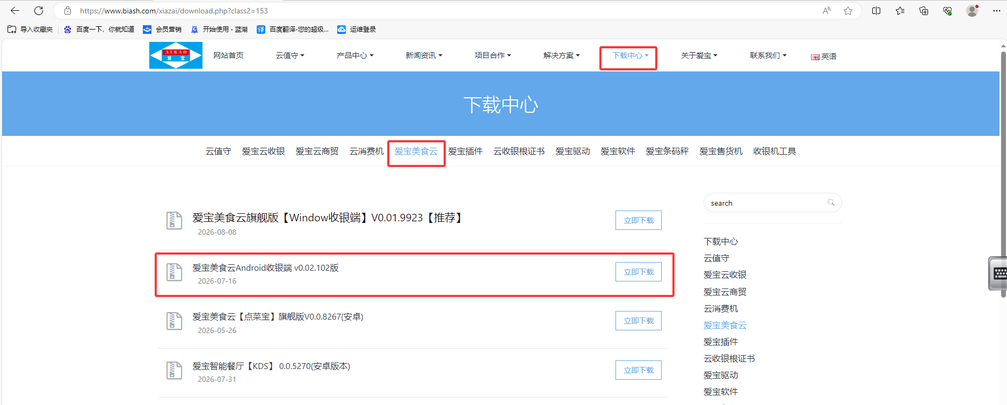Open the split screen icon
Screen dimensions: 1007x405
tap(876, 11)
